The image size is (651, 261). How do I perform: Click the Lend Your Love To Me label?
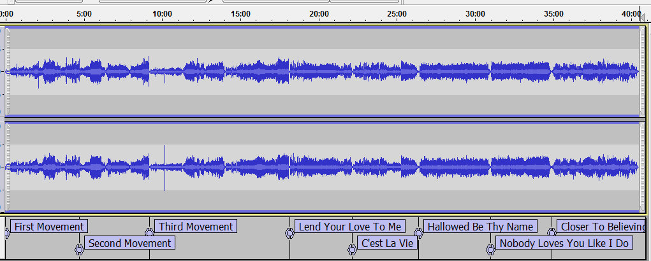349,227
